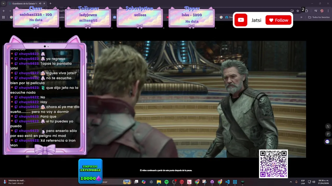Click chat message 'sigues viva jatsi?'
Viewport: 332px width, 186px height.
click(61, 73)
